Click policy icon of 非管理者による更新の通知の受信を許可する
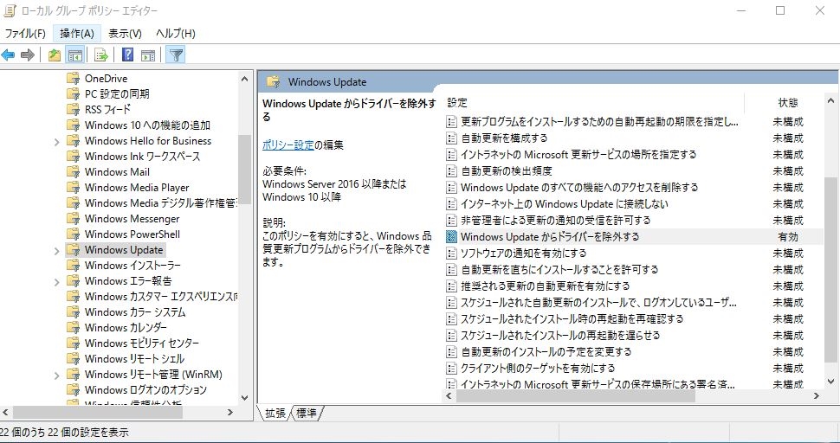The image size is (840, 443). (x=451, y=220)
